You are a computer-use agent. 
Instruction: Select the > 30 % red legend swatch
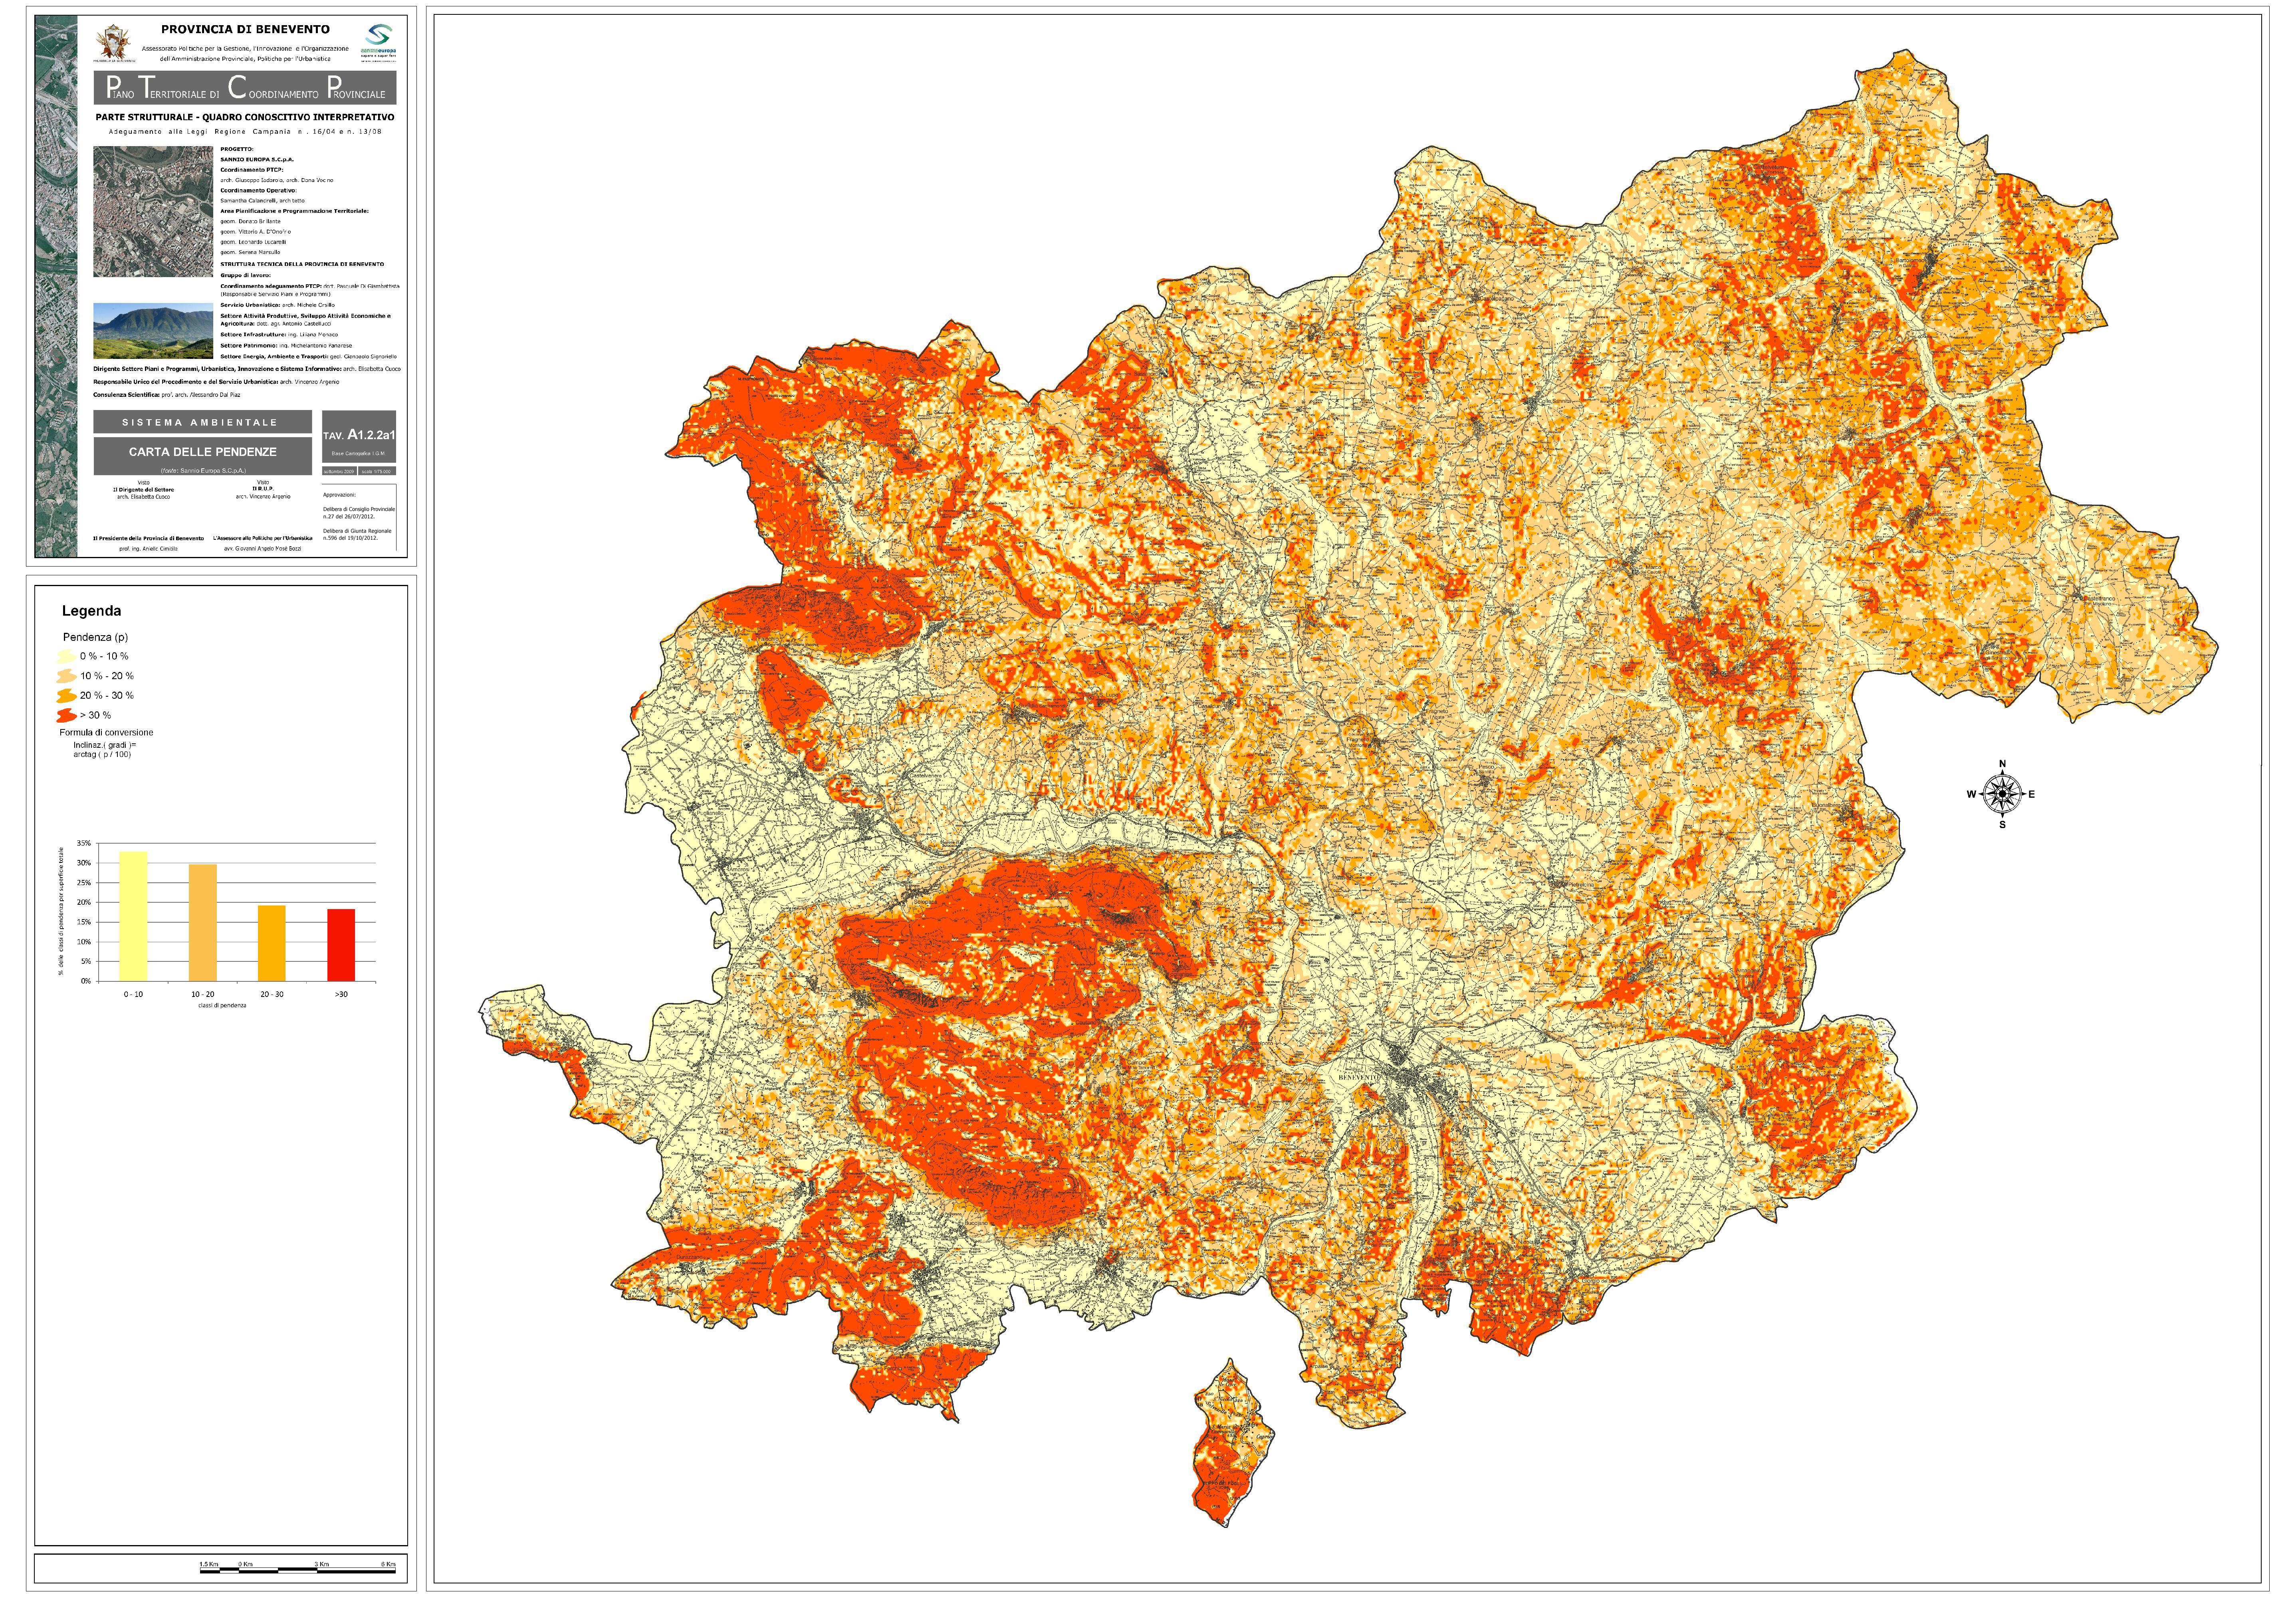(67, 716)
